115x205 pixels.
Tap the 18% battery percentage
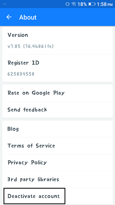pos(82,4)
